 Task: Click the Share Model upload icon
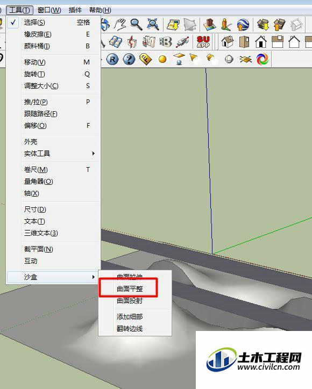pyautogui.click(x=280, y=24)
